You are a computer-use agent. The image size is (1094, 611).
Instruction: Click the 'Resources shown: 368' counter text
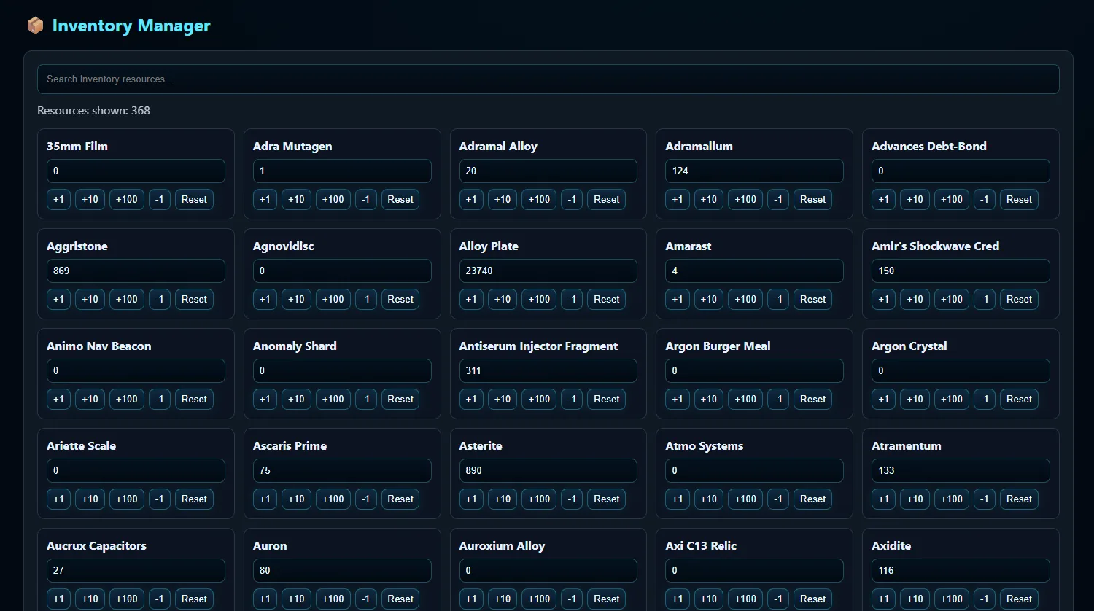[x=94, y=111]
